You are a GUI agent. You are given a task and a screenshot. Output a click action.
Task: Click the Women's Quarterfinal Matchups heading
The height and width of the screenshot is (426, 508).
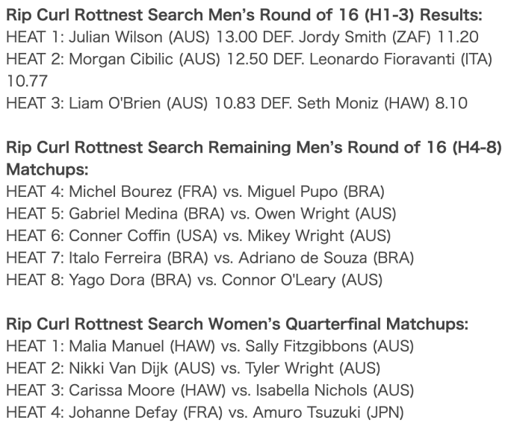pos(238,324)
